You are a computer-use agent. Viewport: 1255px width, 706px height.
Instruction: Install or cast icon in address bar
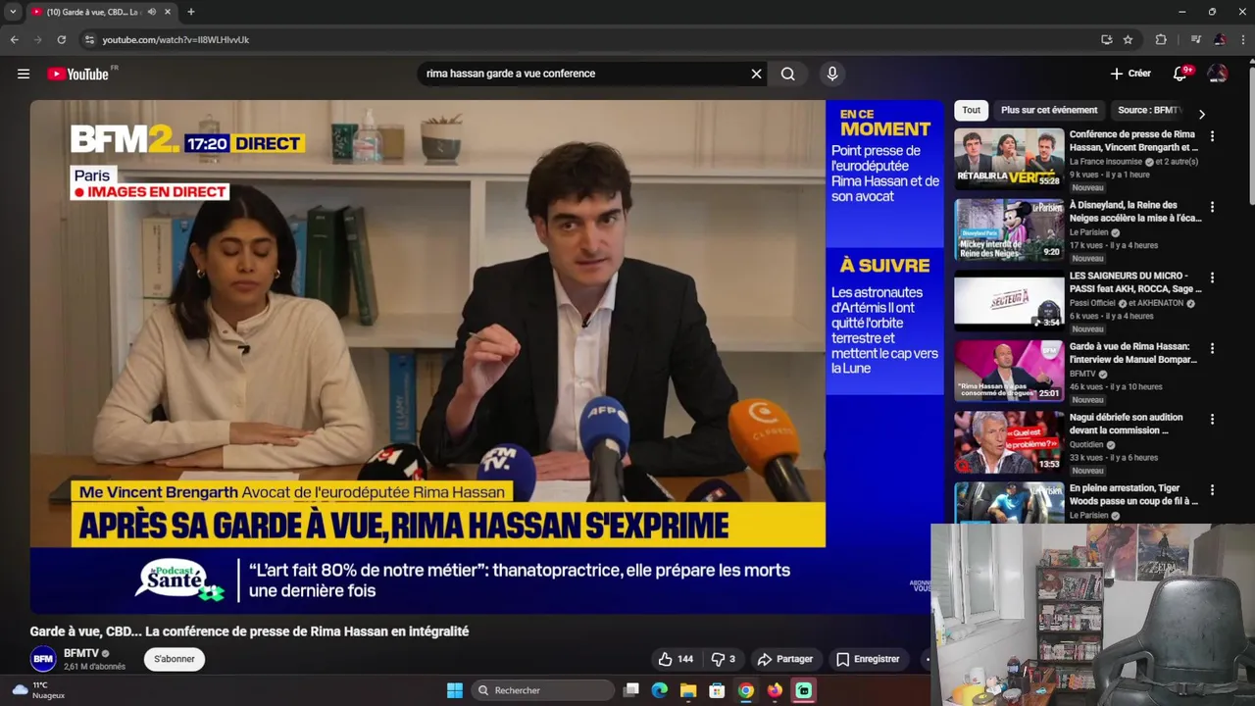(x=1106, y=40)
